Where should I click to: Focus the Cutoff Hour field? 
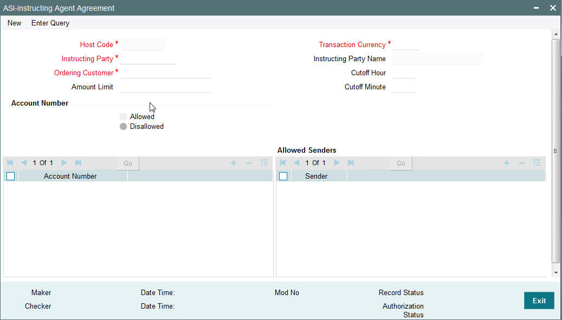point(404,73)
